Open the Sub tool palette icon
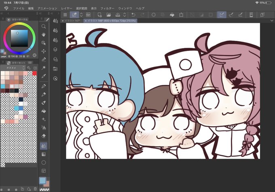The height and width of the screenshot is (192, 275). (x=55, y=21)
